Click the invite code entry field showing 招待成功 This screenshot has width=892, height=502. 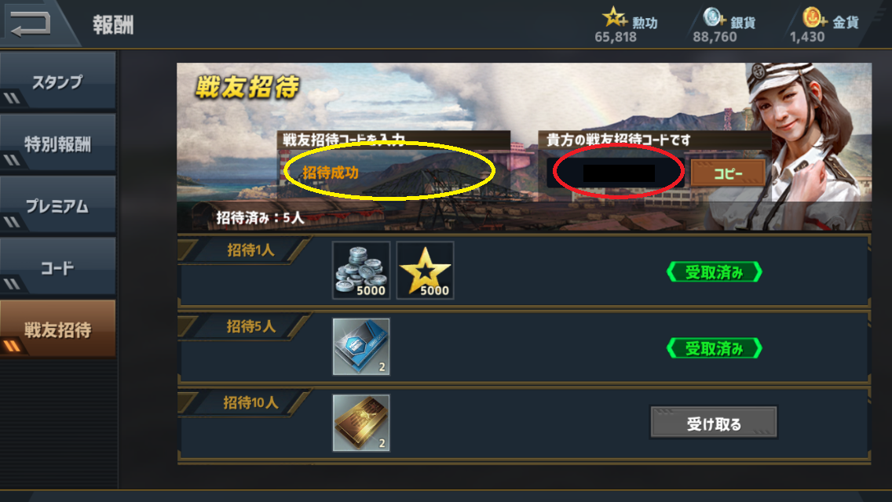(393, 173)
